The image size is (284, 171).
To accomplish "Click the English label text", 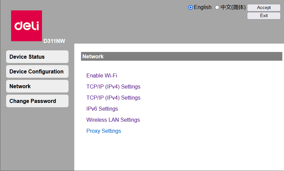I will pos(203,7).
